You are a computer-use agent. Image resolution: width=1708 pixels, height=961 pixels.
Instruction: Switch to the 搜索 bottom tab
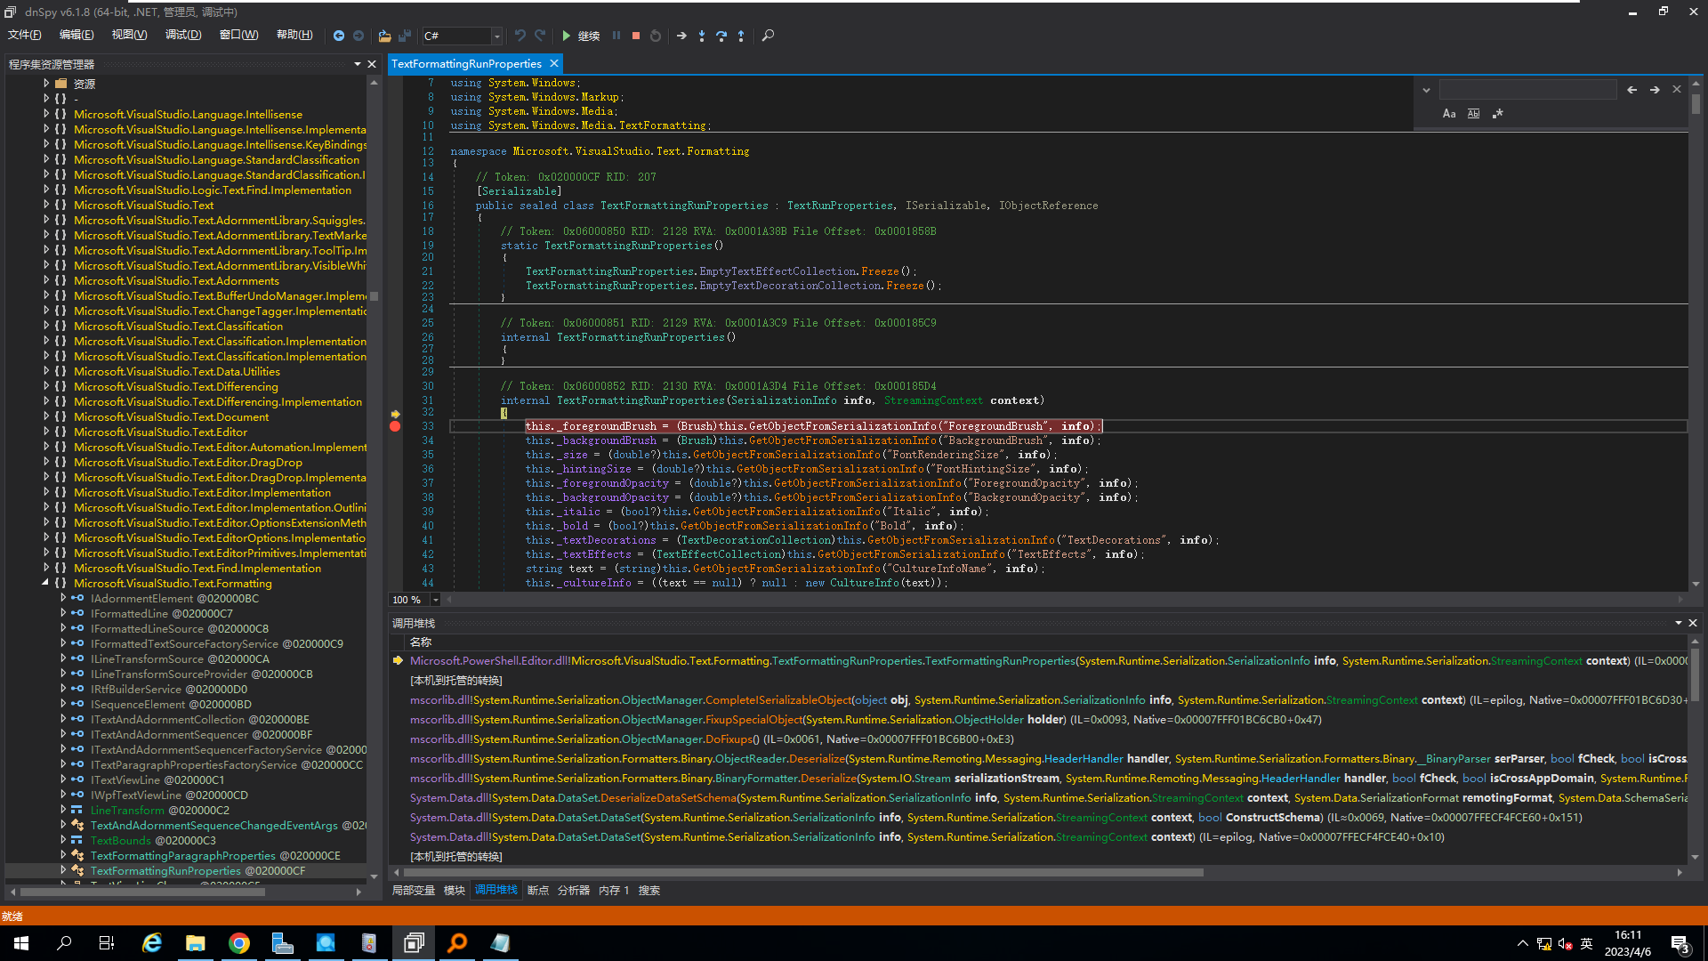pyautogui.click(x=649, y=890)
